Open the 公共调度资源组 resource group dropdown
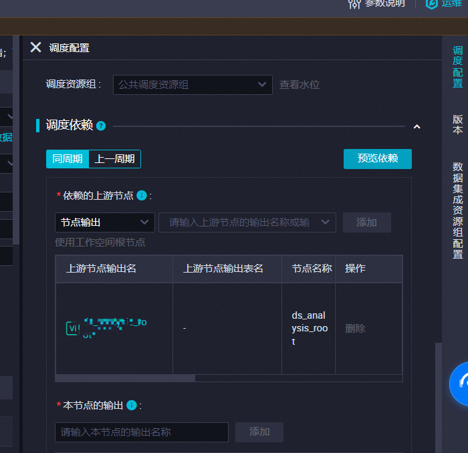This screenshot has width=468, height=453. (193, 85)
